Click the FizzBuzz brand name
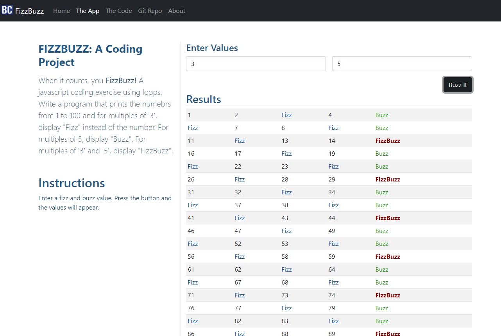 [x=29, y=11]
